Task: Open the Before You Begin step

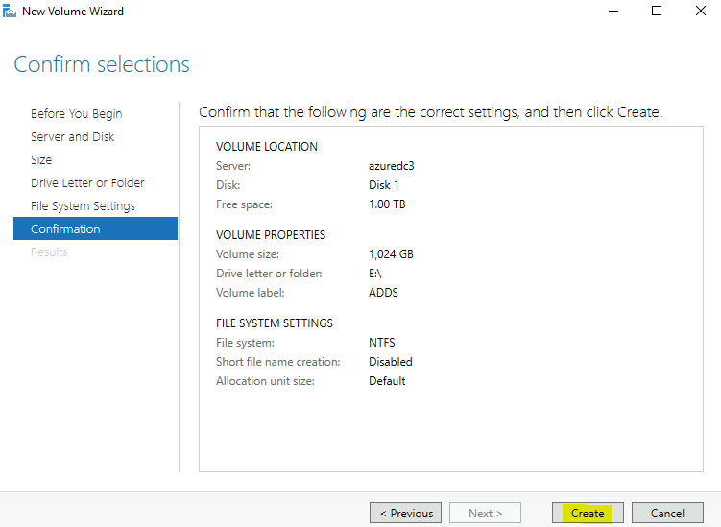Action: pyautogui.click(x=77, y=113)
